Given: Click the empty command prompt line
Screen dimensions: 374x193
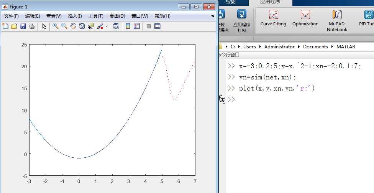Looking at the screenshot, I should [x=300, y=99].
